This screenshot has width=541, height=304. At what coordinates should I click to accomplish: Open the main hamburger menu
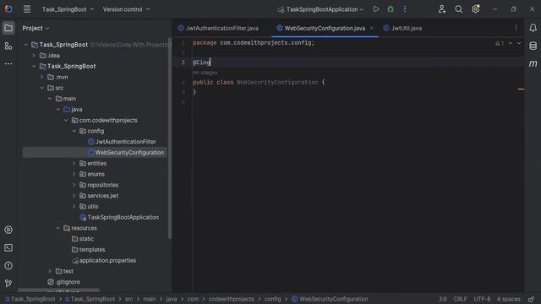pyautogui.click(x=27, y=9)
